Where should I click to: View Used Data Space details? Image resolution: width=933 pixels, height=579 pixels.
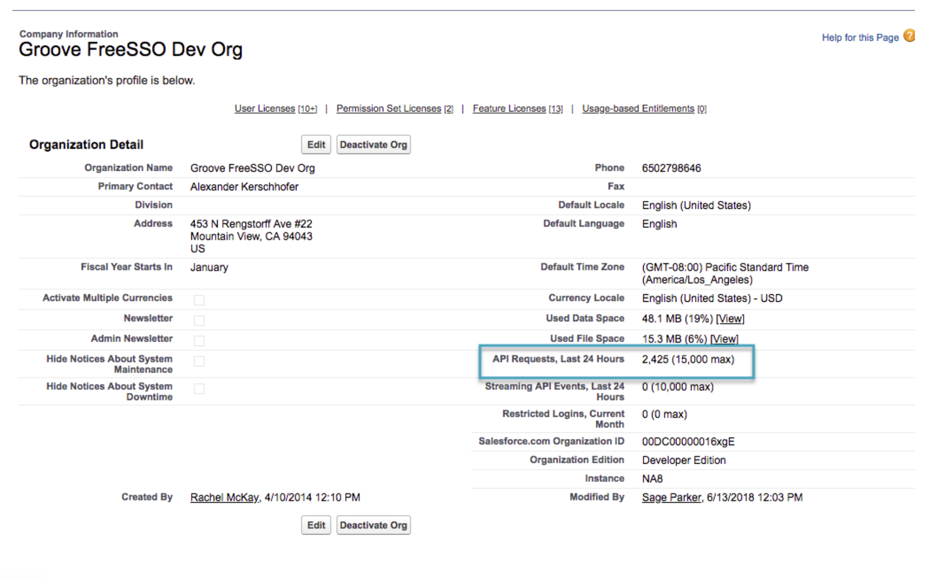click(730, 319)
